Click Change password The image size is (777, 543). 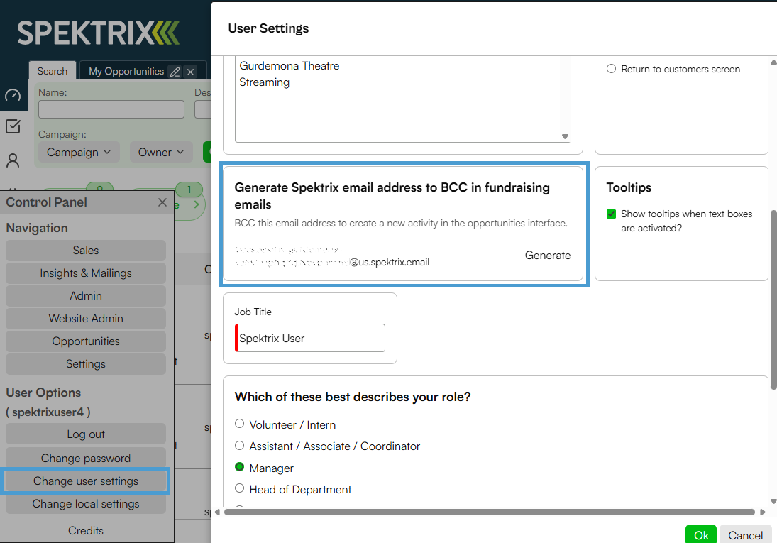click(x=86, y=459)
